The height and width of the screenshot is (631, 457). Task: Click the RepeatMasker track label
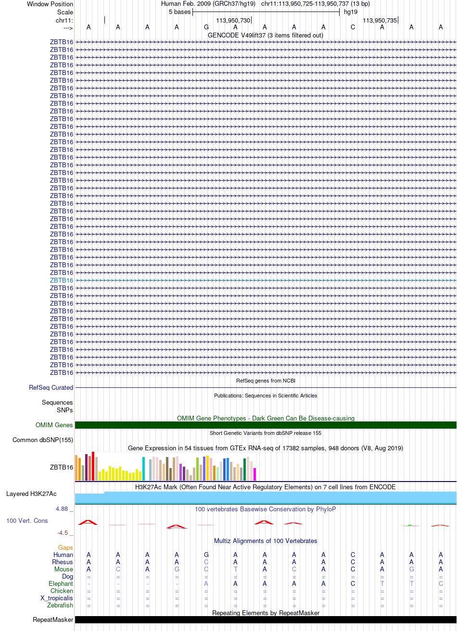pyautogui.click(x=53, y=619)
